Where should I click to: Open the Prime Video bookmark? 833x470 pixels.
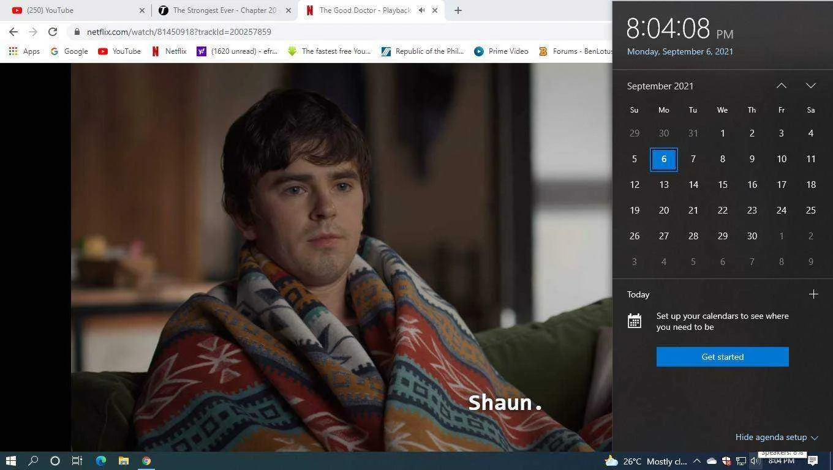pyautogui.click(x=501, y=51)
